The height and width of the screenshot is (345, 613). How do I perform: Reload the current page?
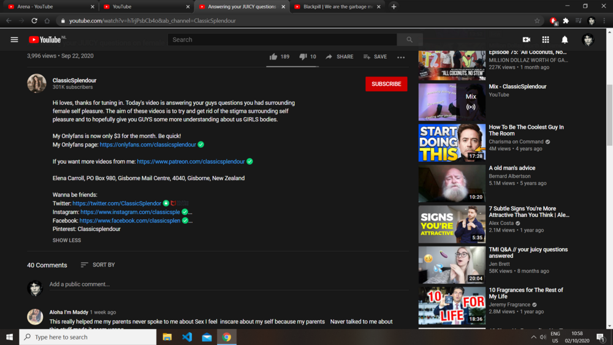point(34,21)
